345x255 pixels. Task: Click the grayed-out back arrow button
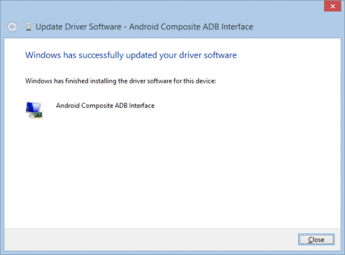point(13,27)
